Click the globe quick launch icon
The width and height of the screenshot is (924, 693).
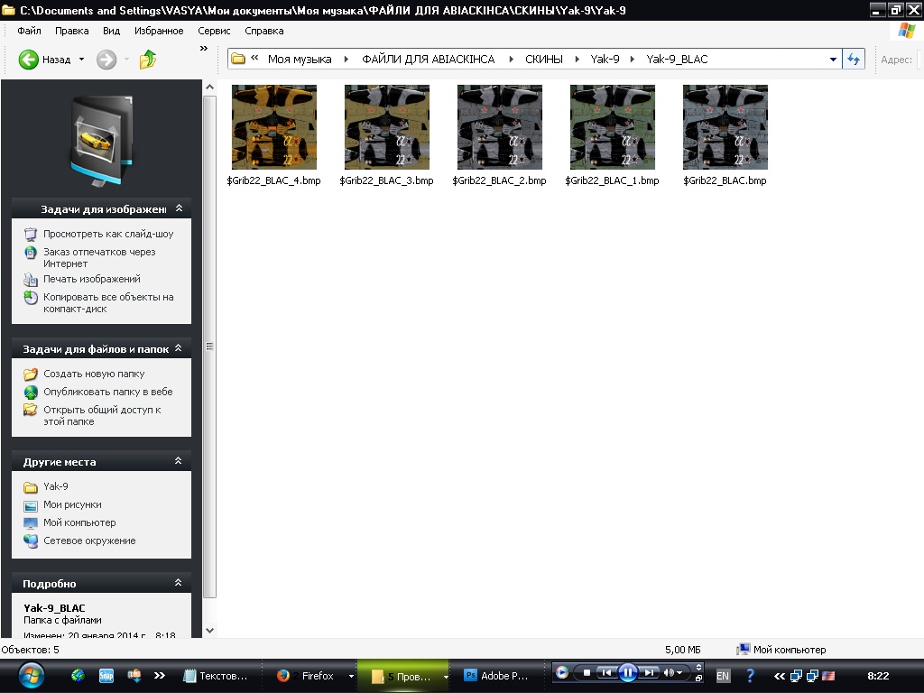coord(78,675)
